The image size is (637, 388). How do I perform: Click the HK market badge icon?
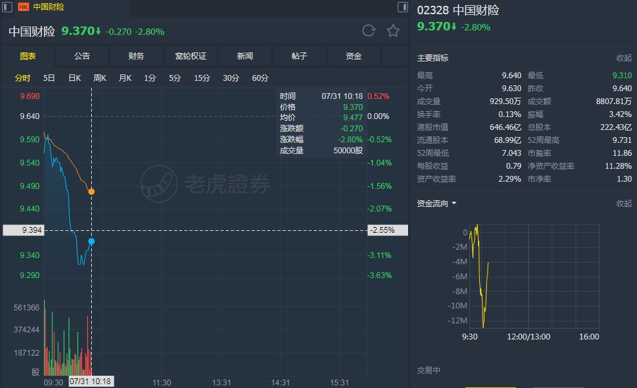coord(23,6)
